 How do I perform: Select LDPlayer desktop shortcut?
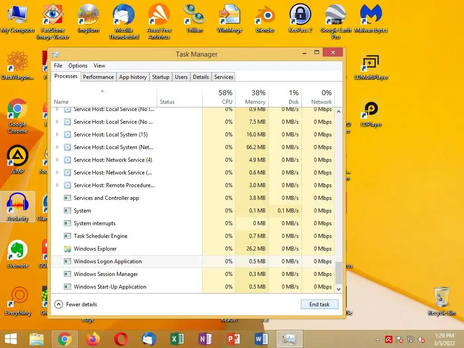click(371, 114)
